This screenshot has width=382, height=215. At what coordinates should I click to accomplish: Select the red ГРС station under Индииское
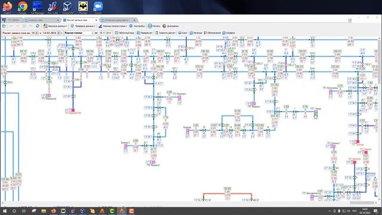coord(73,110)
